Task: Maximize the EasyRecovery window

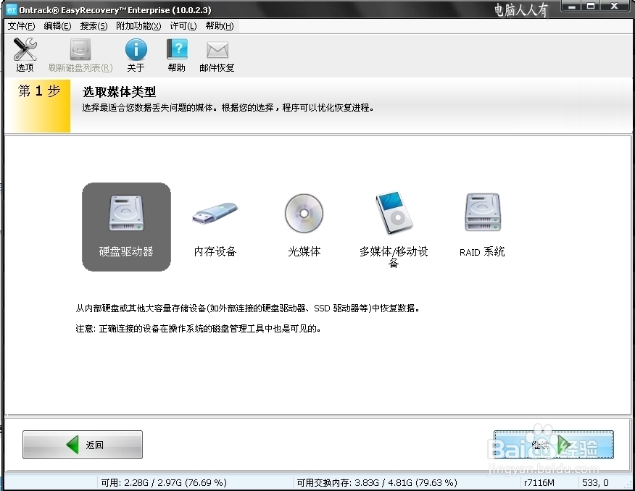Action: [591, 6]
